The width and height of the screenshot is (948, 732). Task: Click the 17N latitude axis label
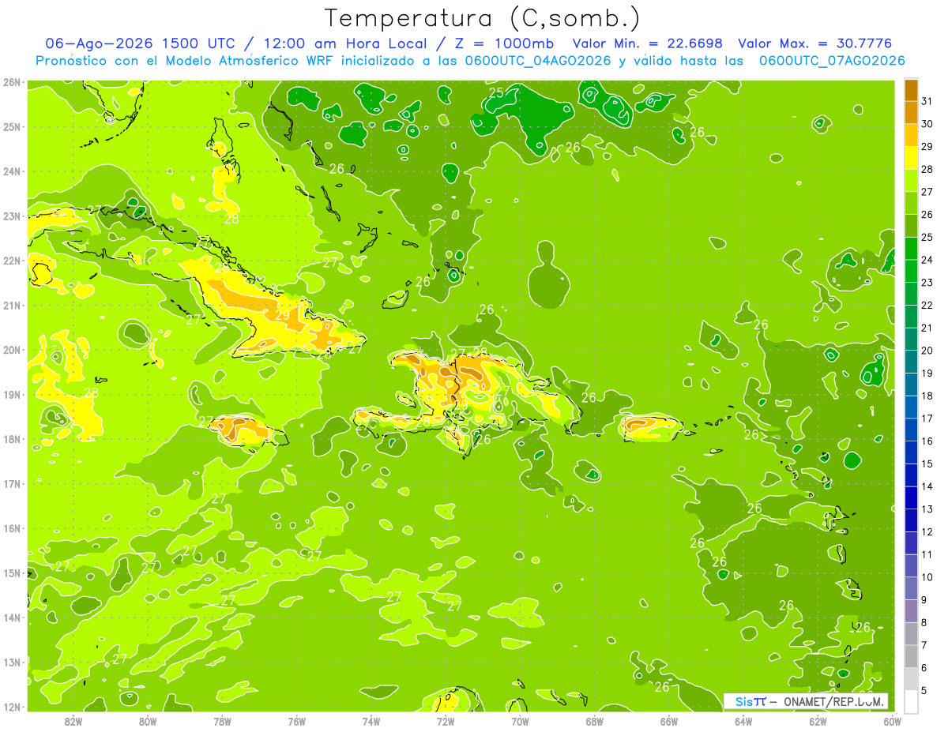12,483
